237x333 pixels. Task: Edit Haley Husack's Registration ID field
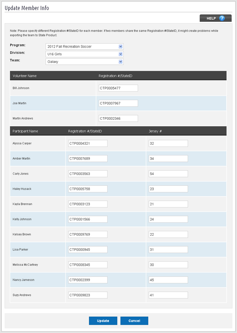88,189
